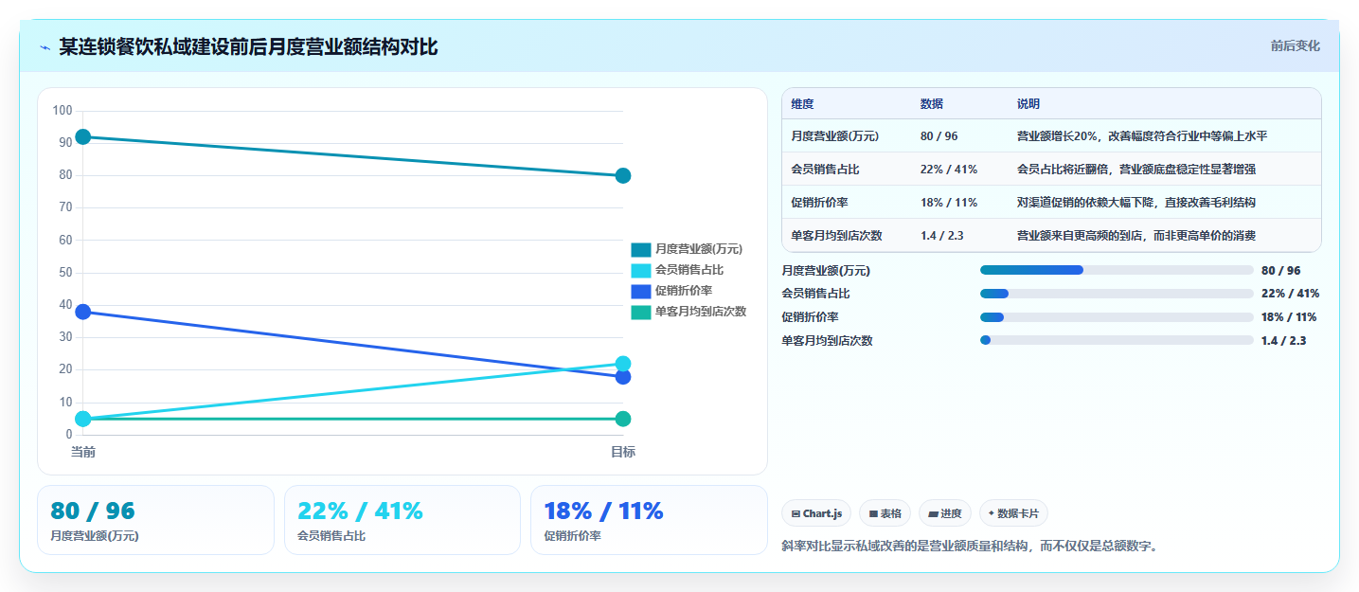Click the lightning icon beside the title
Viewport: 1359px width, 592px height.
45,47
